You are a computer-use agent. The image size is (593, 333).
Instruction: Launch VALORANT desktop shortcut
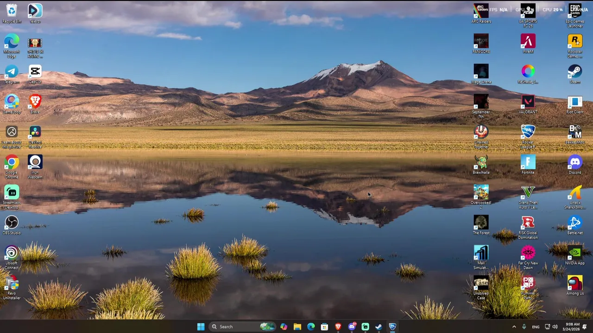(x=528, y=104)
